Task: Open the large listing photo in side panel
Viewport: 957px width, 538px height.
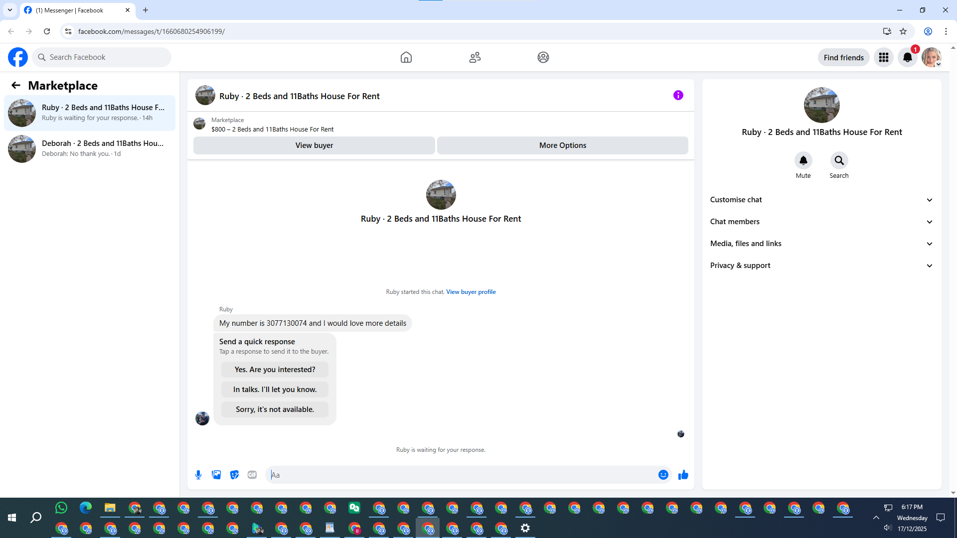Action: pos(822,105)
